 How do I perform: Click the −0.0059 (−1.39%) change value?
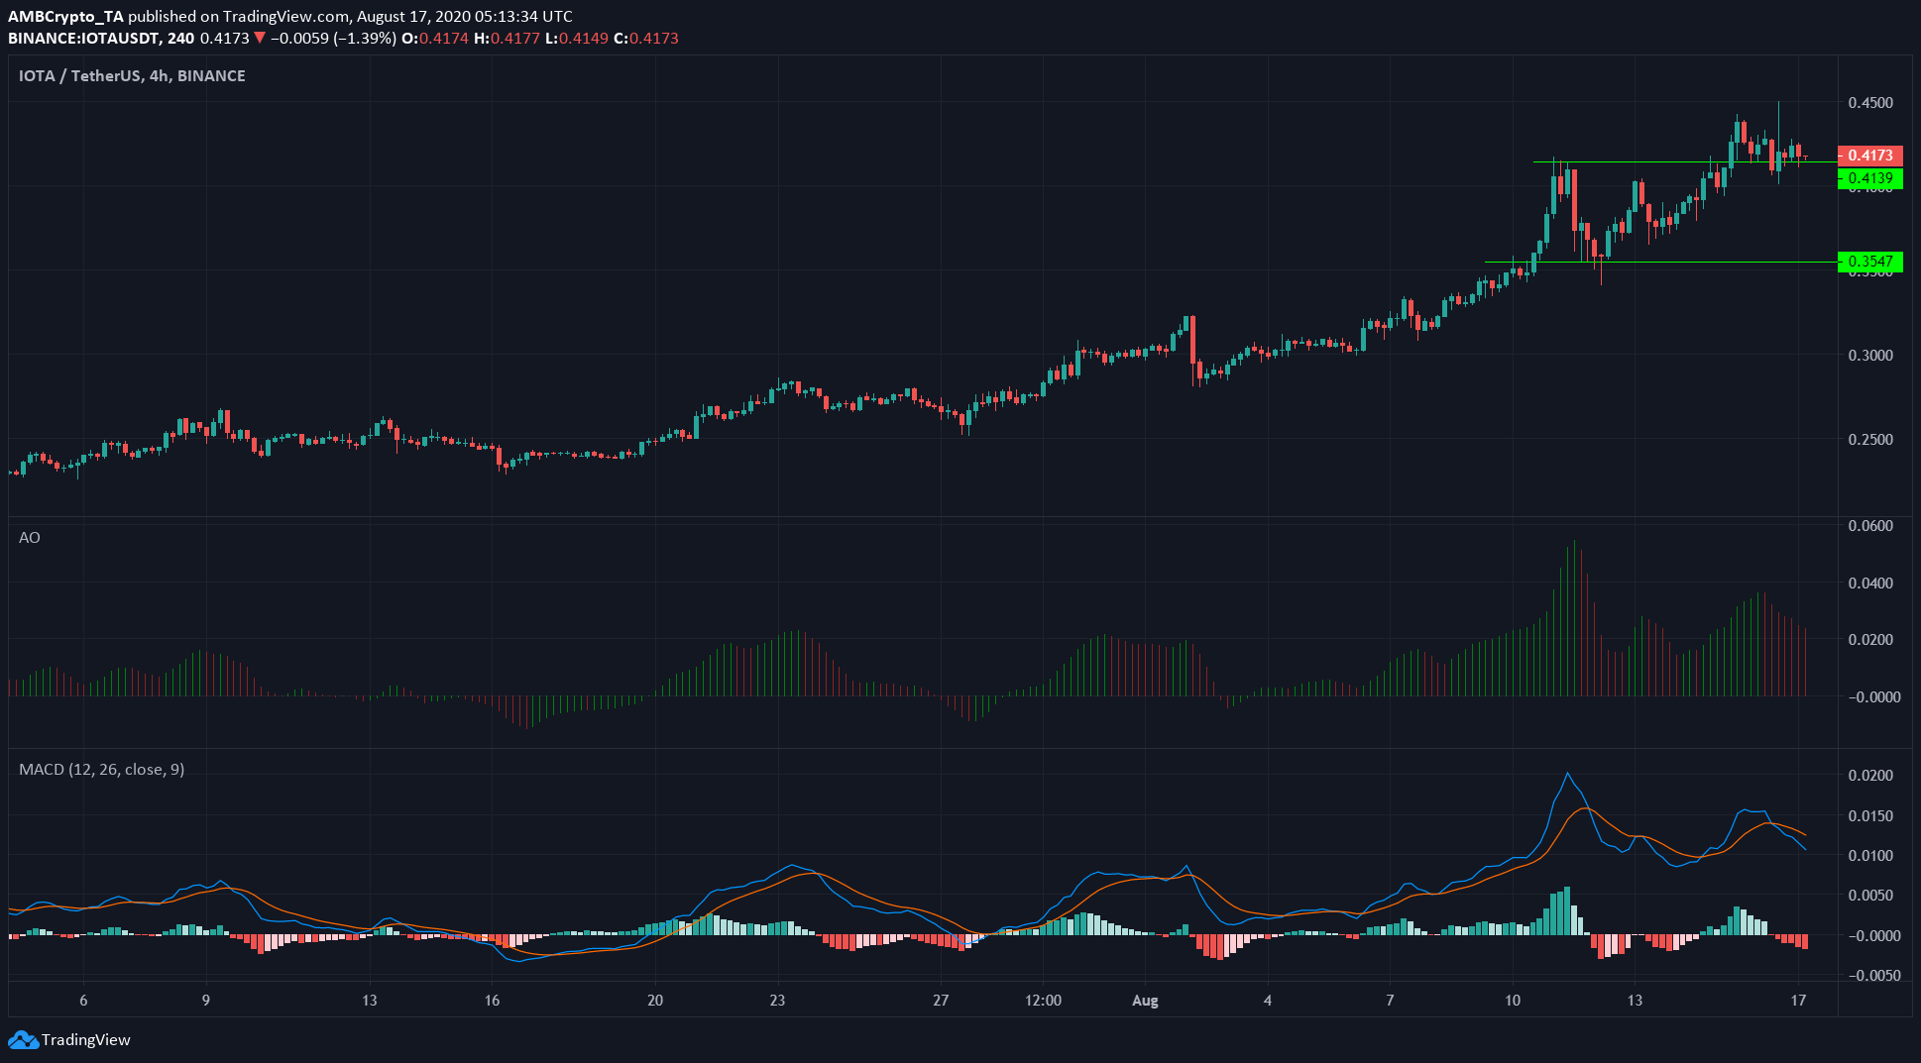point(333,38)
